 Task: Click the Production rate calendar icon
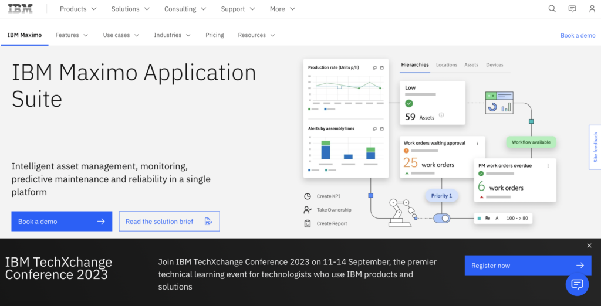pos(381,68)
